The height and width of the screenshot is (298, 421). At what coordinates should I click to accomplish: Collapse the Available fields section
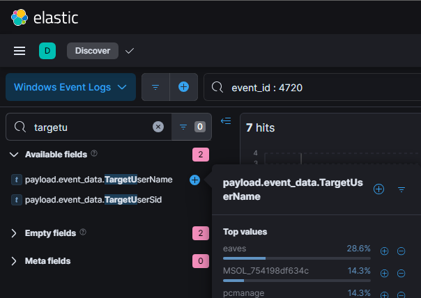click(x=14, y=154)
